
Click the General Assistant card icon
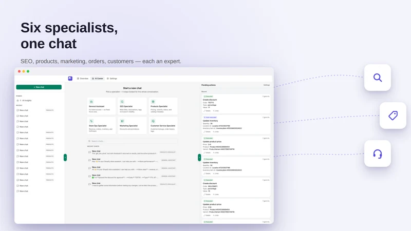point(91,102)
